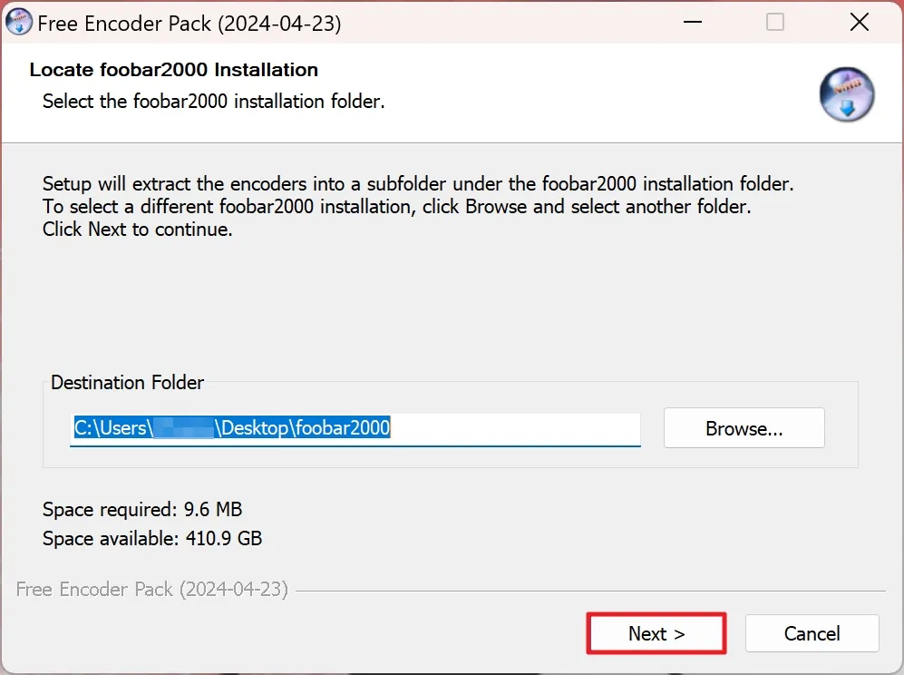
Task: Minimize the Free Encoder Pack window
Action: 693,23
